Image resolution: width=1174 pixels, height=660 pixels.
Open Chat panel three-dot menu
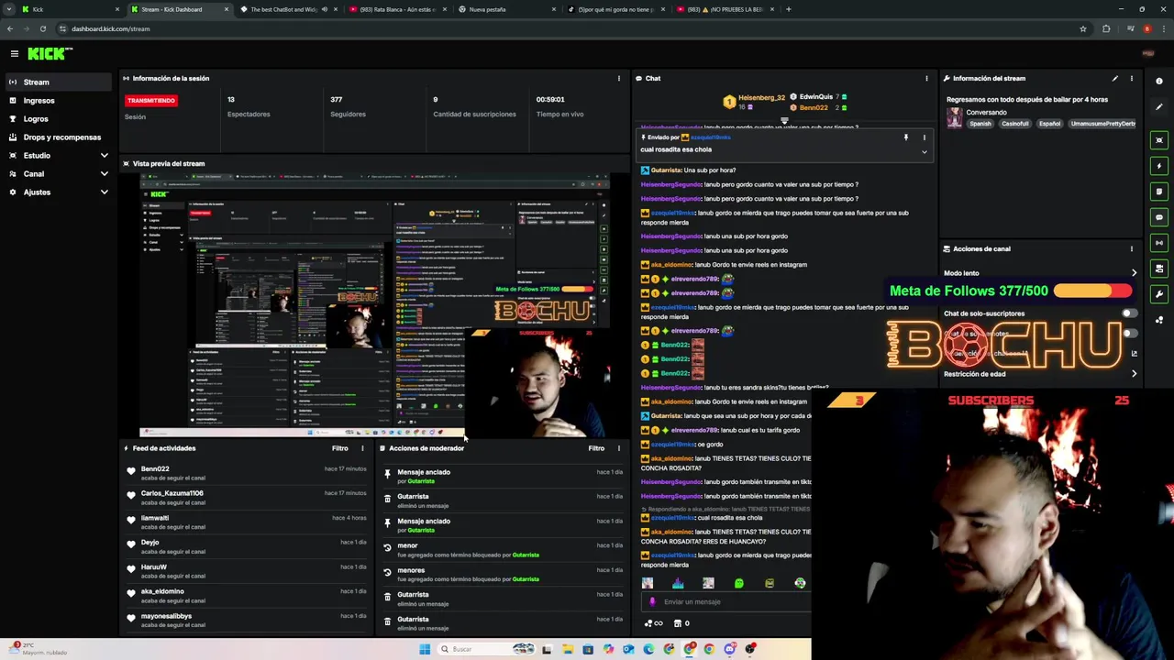[x=926, y=78]
